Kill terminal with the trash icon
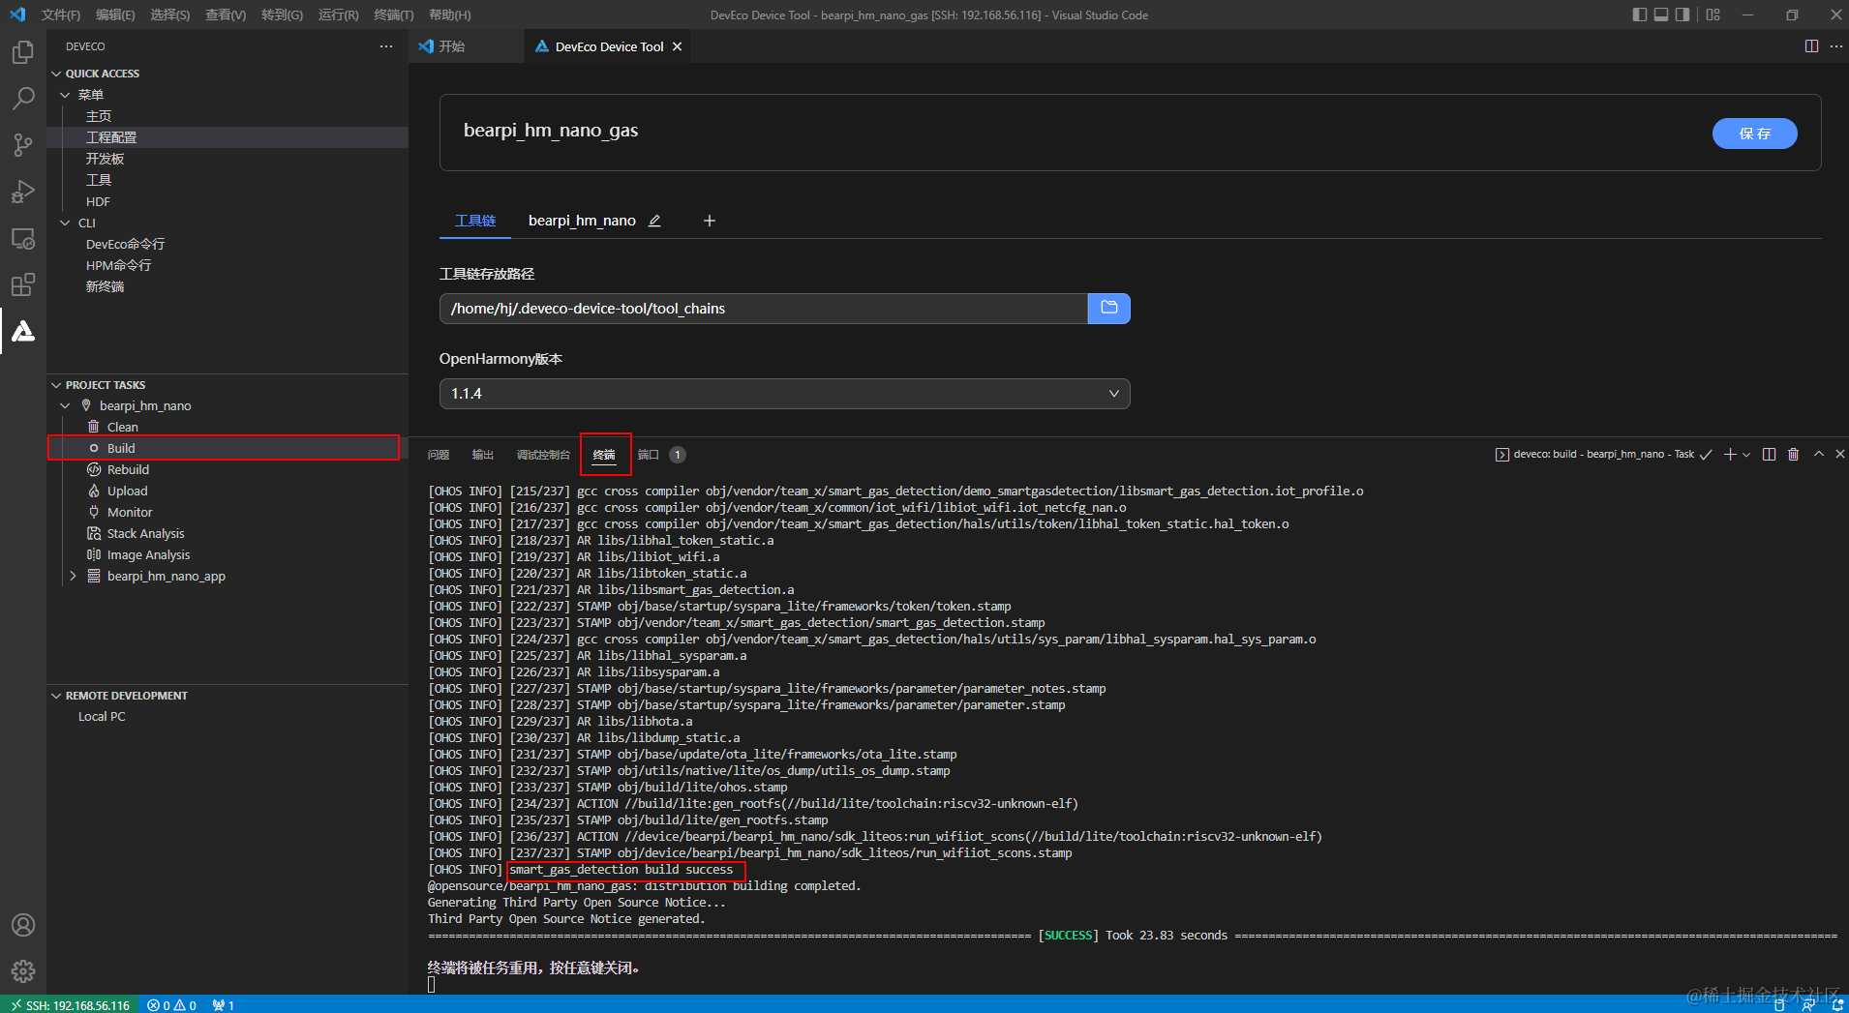 1793,455
